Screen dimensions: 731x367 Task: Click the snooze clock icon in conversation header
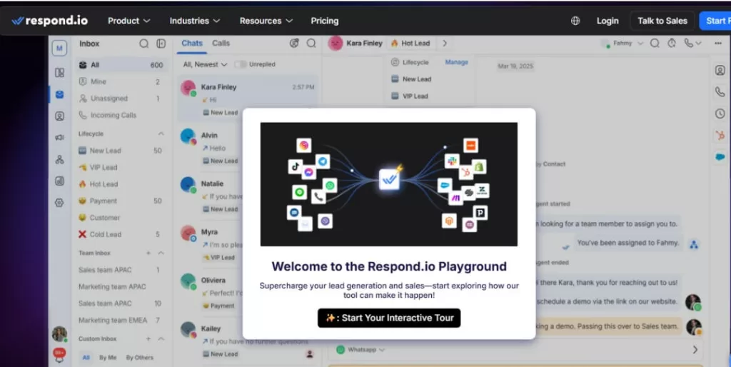pyautogui.click(x=672, y=44)
